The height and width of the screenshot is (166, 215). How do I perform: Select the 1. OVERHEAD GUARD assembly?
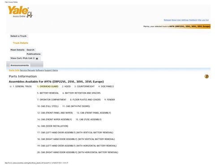click(48, 86)
